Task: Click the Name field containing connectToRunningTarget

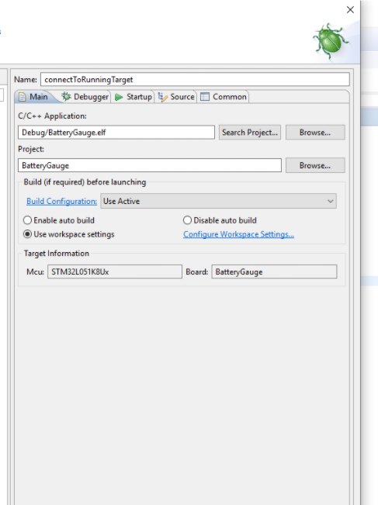Action: (195, 80)
